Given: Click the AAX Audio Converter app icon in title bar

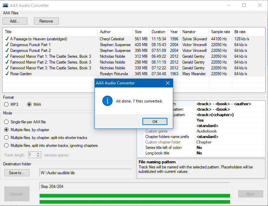Looking at the screenshot, I should coord(5,5).
